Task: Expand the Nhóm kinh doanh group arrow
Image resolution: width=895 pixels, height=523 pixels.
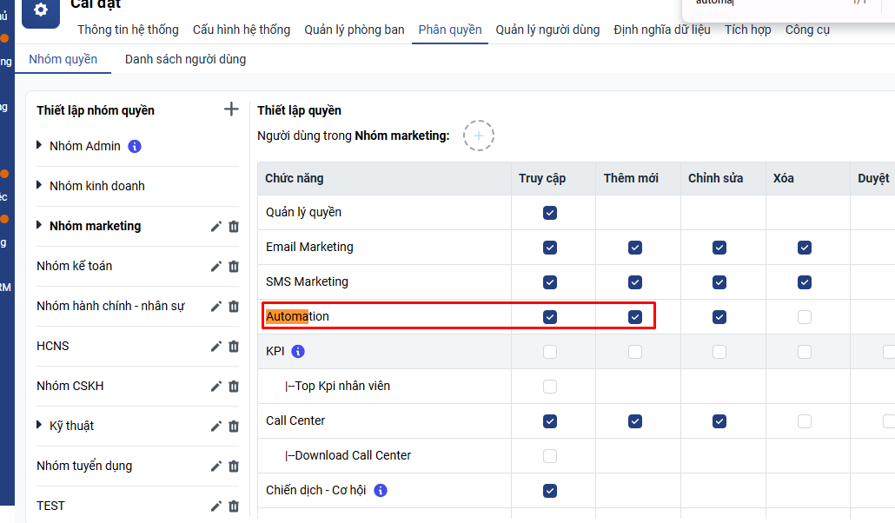Action: tap(40, 186)
